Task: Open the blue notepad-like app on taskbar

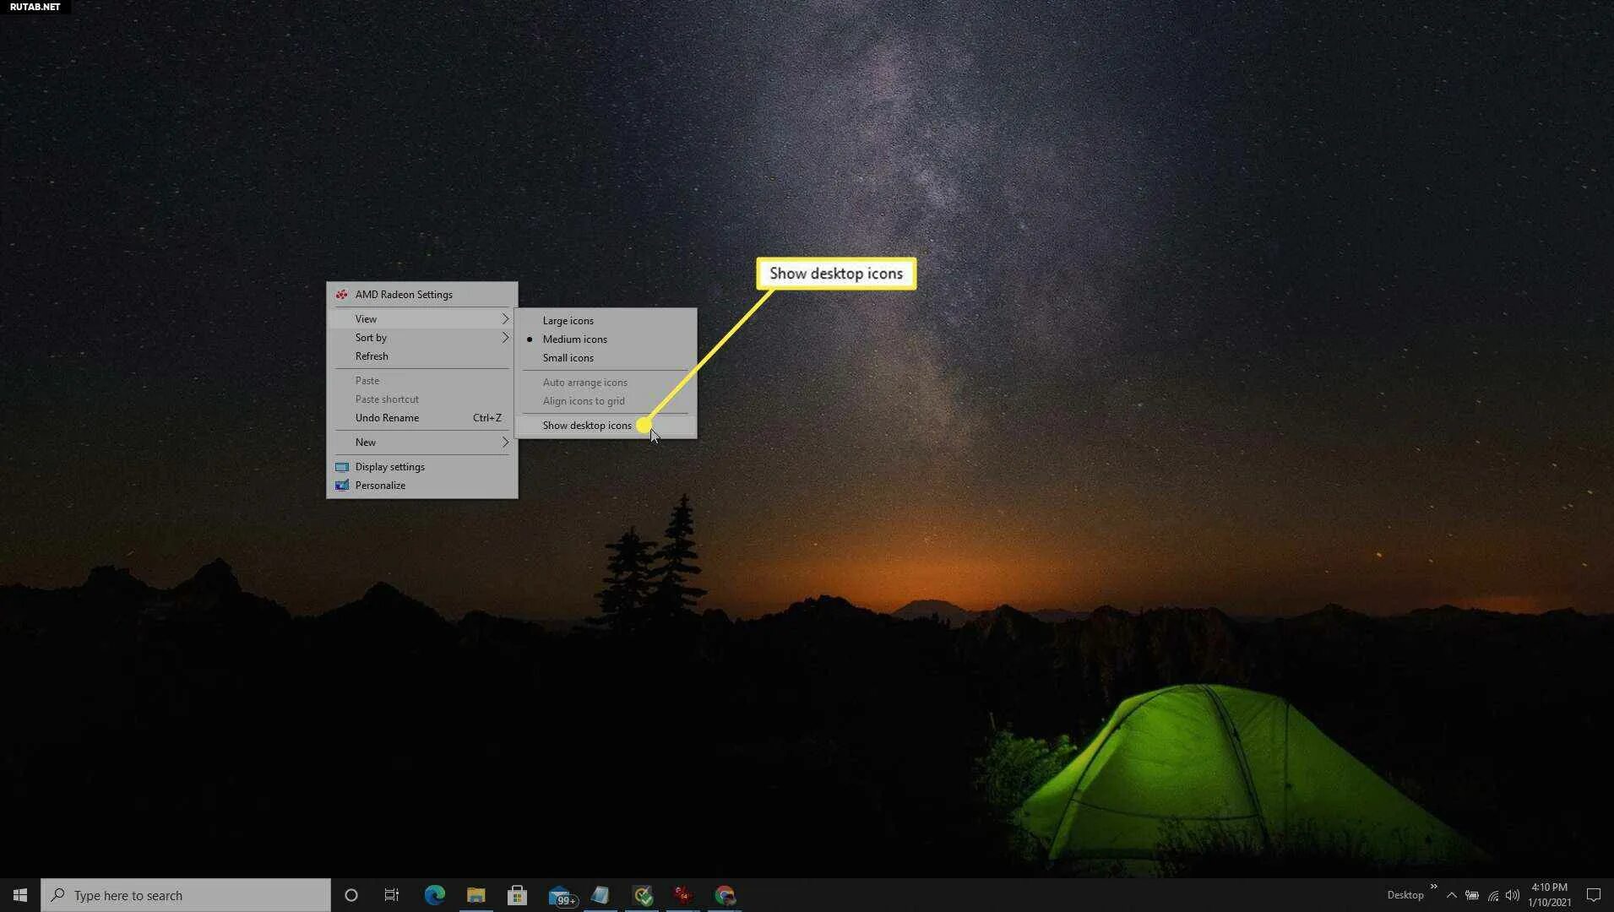Action: [x=600, y=895]
